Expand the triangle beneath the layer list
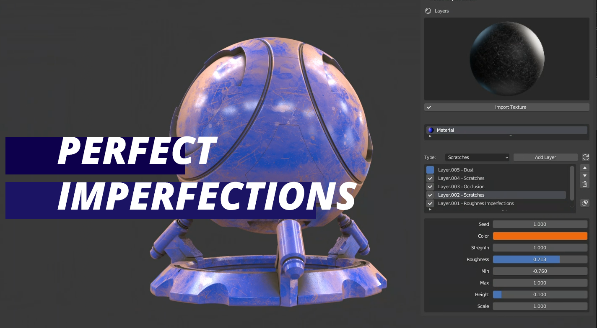The width and height of the screenshot is (597, 328). [430, 209]
